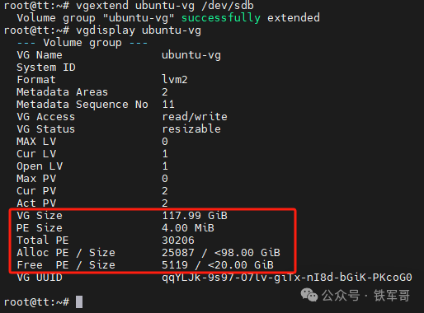The width and height of the screenshot is (424, 313).
Task: Select the VG Status value resizable
Action: click(x=191, y=129)
